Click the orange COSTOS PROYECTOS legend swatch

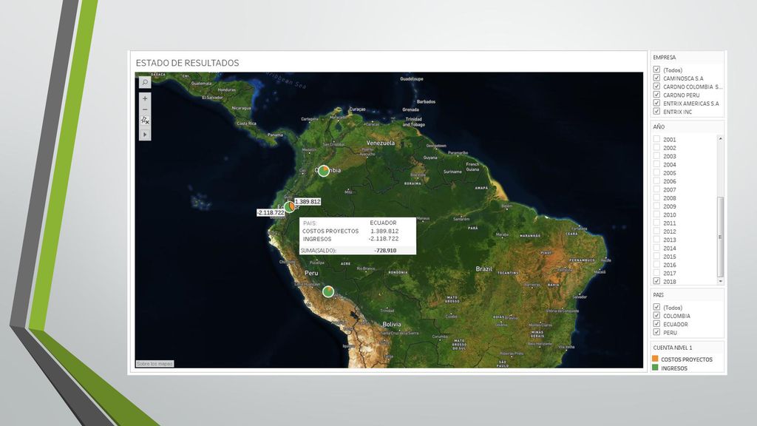(655, 359)
